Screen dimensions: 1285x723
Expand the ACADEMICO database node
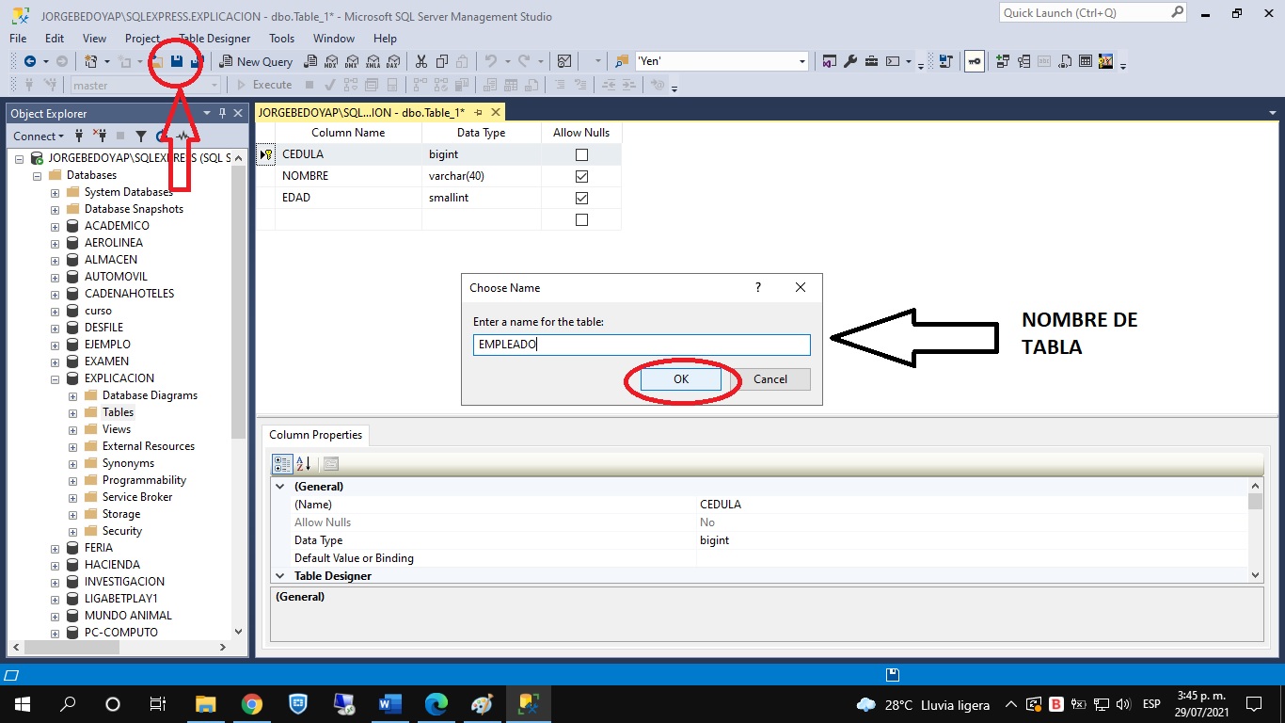point(56,226)
